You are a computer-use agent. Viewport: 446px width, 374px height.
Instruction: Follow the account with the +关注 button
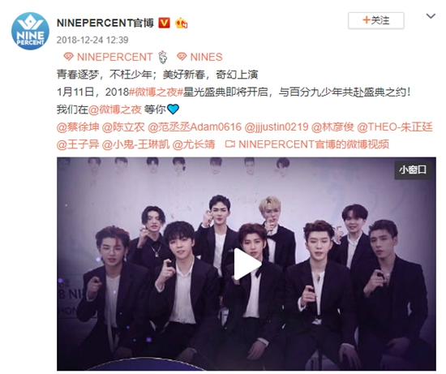(x=376, y=20)
